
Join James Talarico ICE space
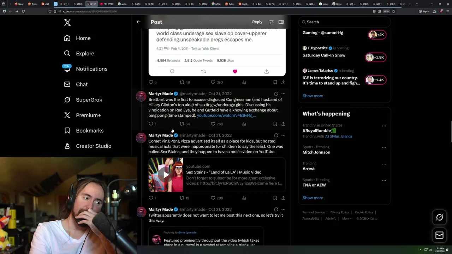click(x=375, y=80)
